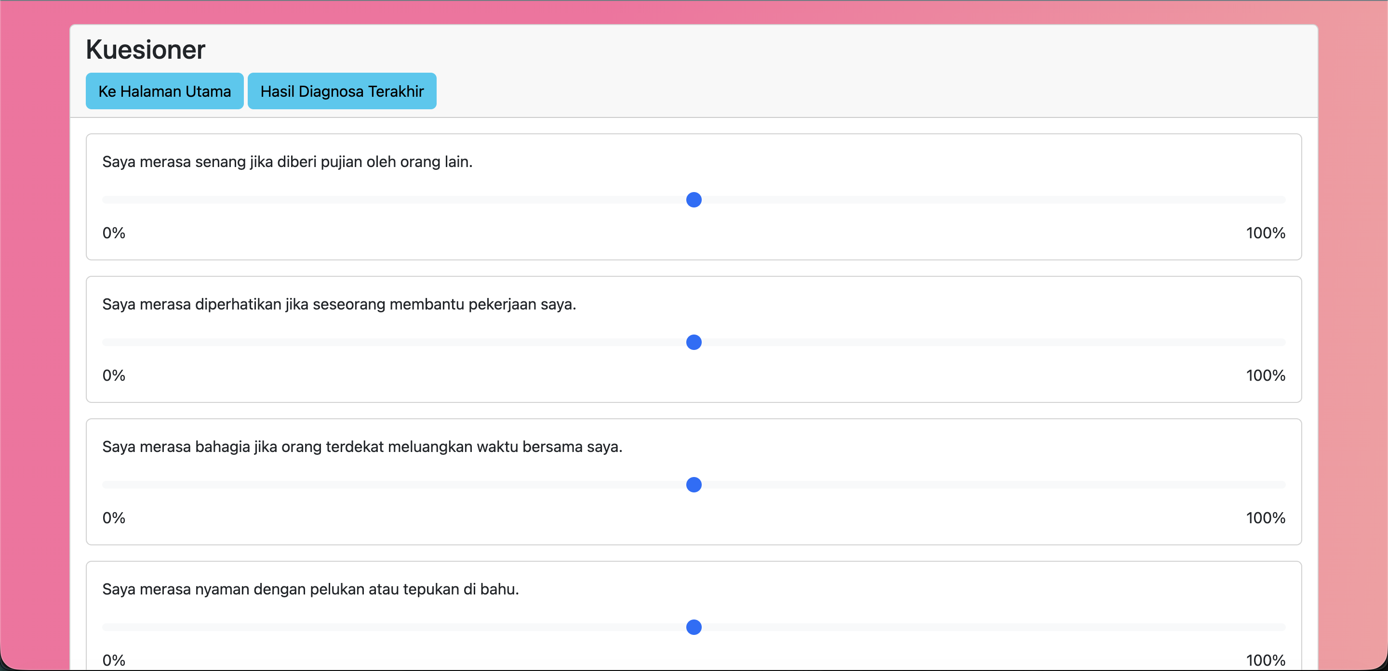This screenshot has width=1388, height=671.
Task: Click the 100% label under membantu pekerjaan question
Action: pos(1265,375)
